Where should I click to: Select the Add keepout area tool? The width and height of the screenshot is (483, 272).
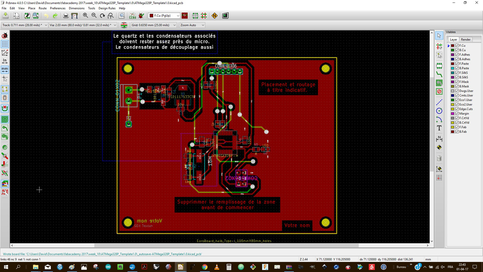[439, 91]
